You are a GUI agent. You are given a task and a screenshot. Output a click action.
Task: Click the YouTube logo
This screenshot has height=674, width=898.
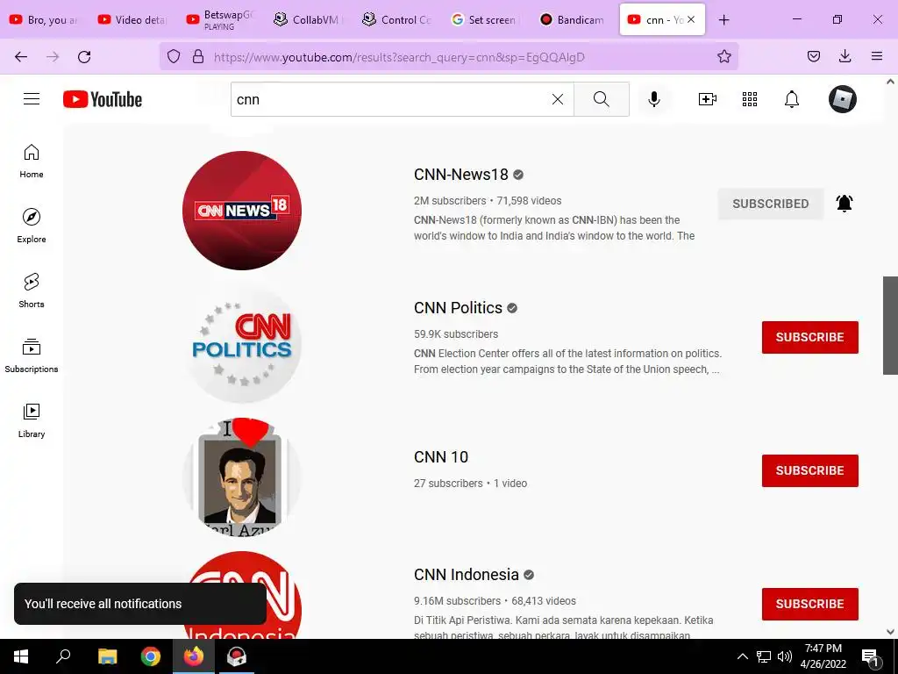point(103,99)
